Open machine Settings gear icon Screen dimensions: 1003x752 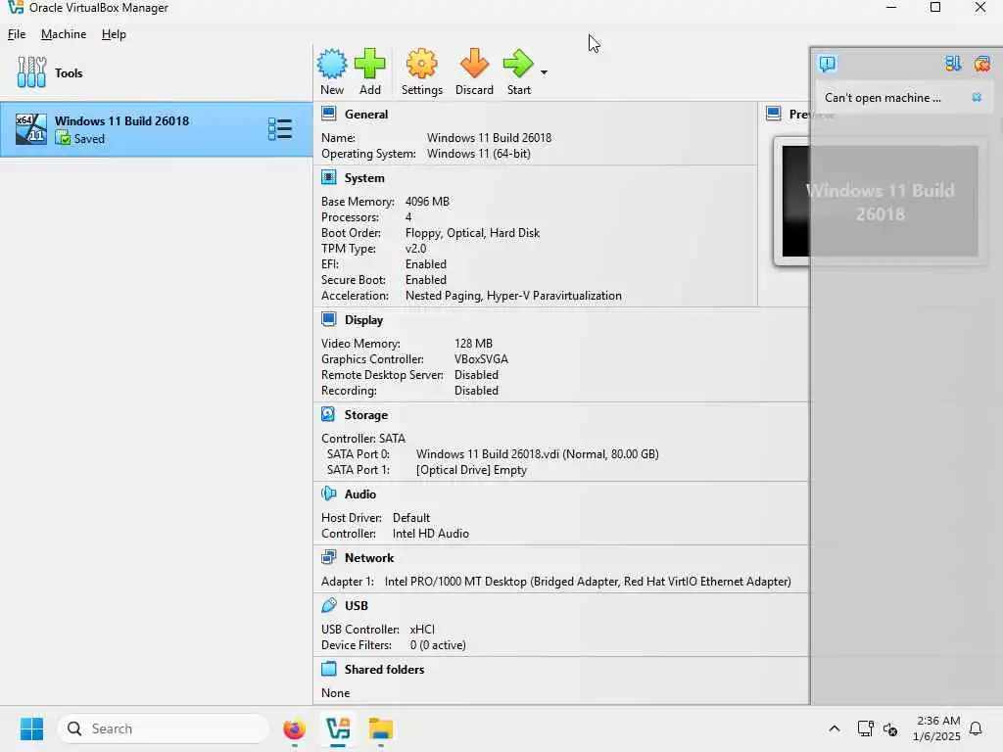[x=421, y=64]
